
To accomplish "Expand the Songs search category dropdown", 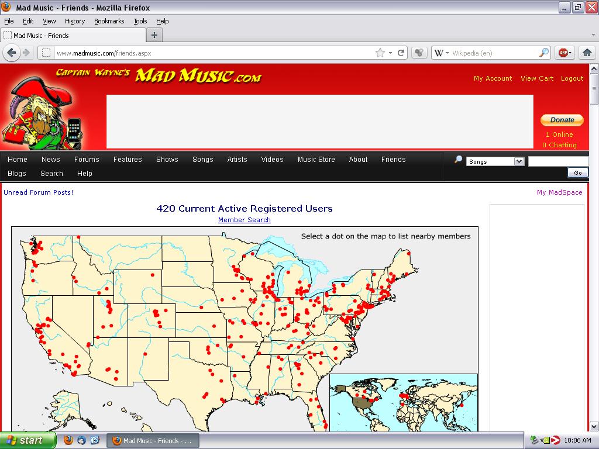I will 519,161.
